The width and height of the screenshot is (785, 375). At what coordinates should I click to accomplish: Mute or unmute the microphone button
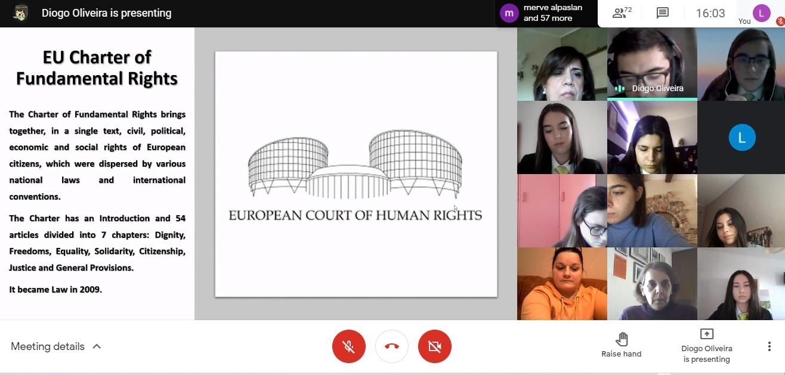point(349,346)
